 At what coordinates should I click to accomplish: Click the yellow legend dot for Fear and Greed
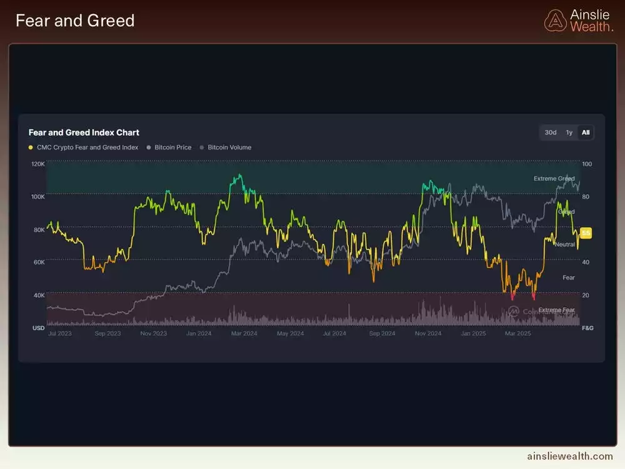coord(30,148)
